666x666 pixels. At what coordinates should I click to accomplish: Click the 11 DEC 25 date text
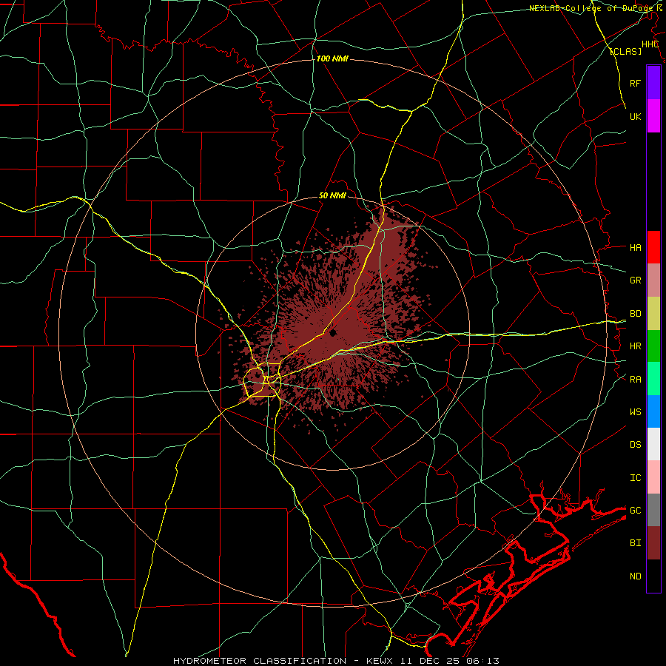pyautogui.click(x=430, y=661)
